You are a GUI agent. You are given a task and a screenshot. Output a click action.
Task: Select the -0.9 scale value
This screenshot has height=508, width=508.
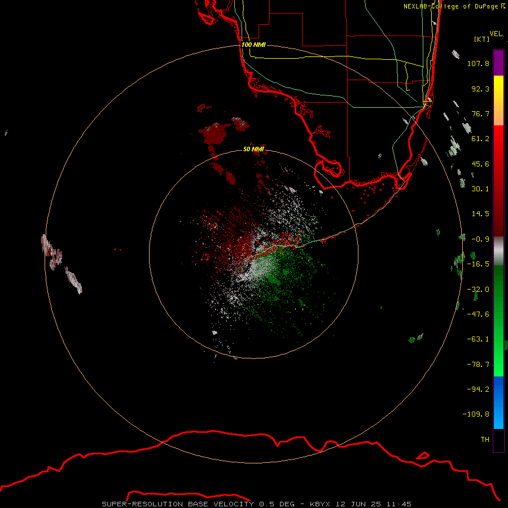(x=480, y=239)
